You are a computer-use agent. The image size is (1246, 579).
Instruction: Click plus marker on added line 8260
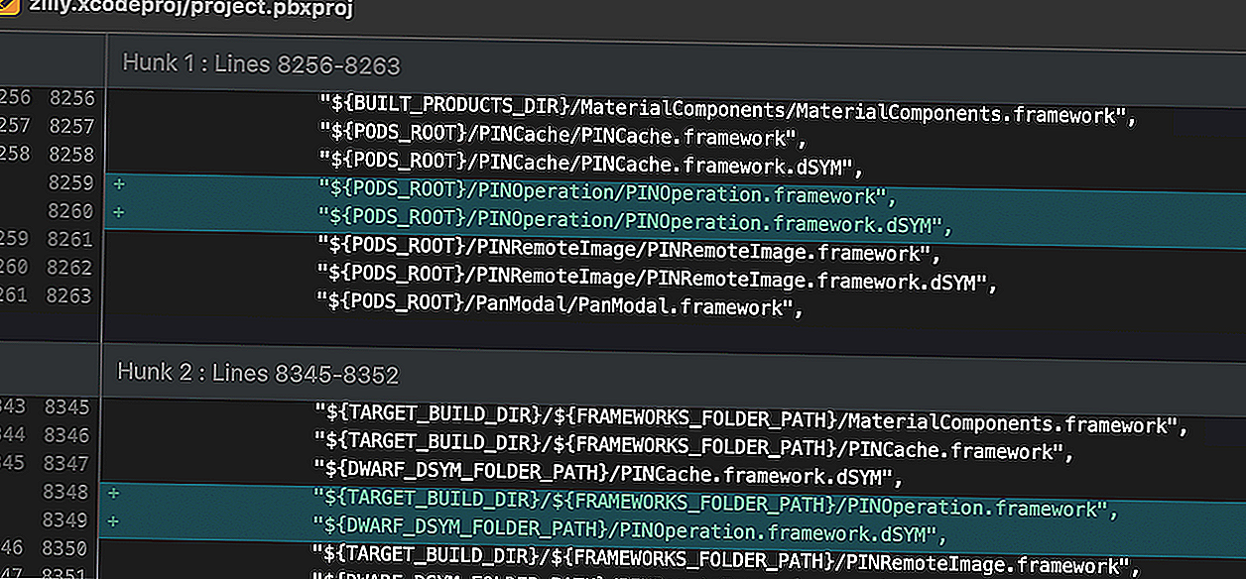[119, 211]
